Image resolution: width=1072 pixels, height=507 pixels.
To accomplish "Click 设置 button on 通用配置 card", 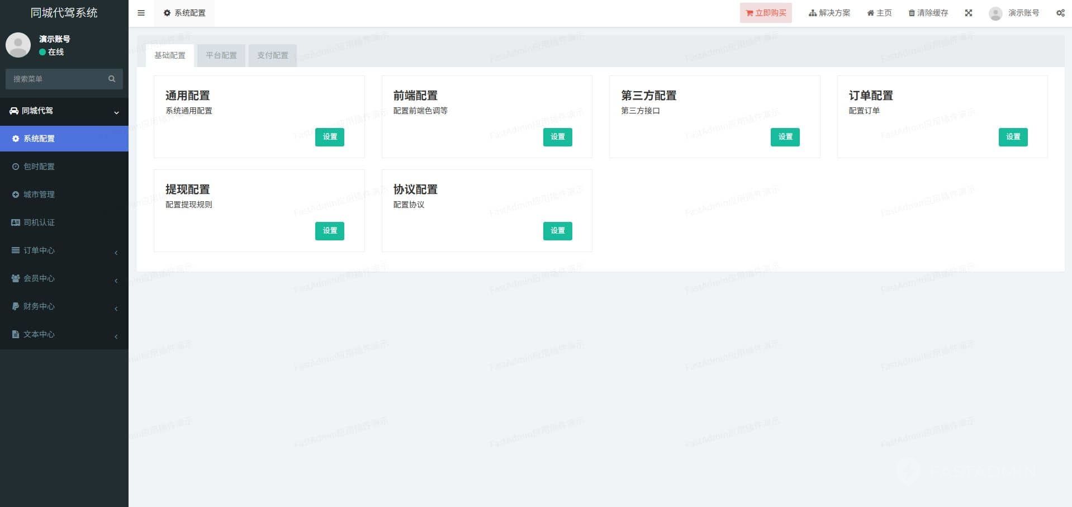I will click(x=330, y=137).
